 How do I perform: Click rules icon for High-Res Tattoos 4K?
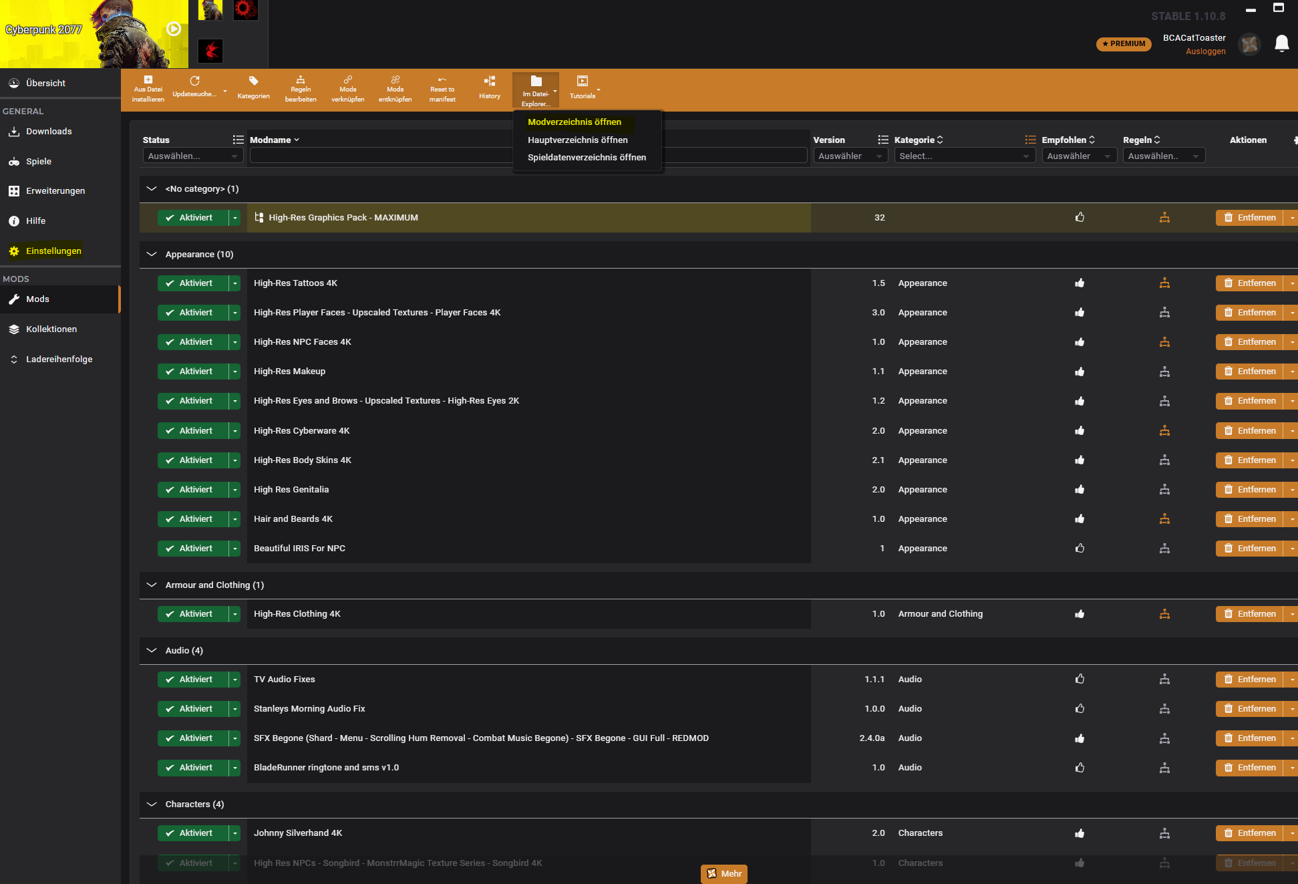point(1164,283)
